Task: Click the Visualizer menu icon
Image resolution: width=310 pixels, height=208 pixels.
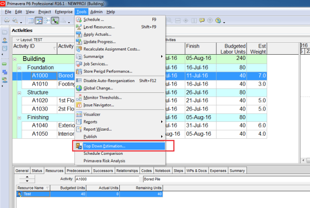Action: [79, 115]
